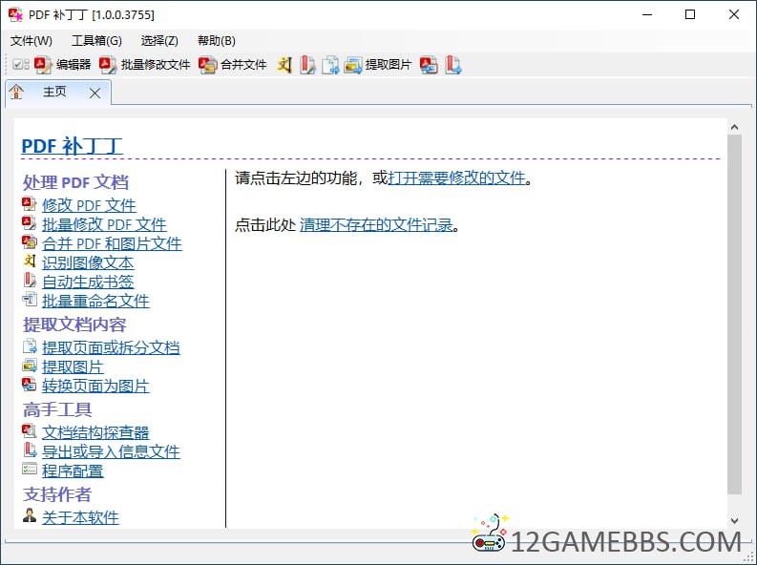Viewport: 757px width, 565px height.
Task: Open the 工具箱(G) menu
Action: point(96,41)
